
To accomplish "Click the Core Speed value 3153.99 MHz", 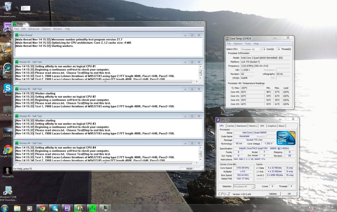I will coord(243,168).
